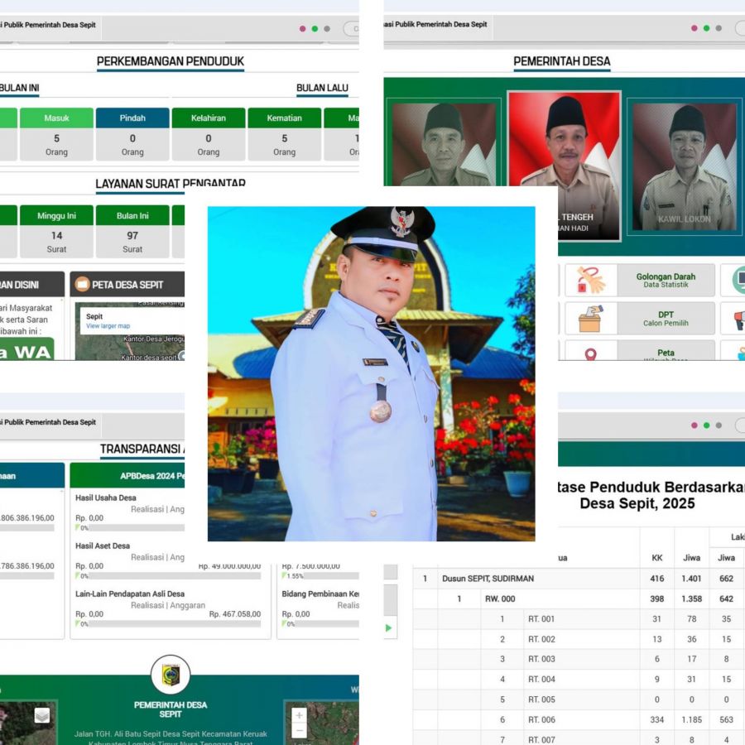Click the Rp. 467.058,00 anggaran value
The image size is (745, 745).
pyautogui.click(x=235, y=614)
